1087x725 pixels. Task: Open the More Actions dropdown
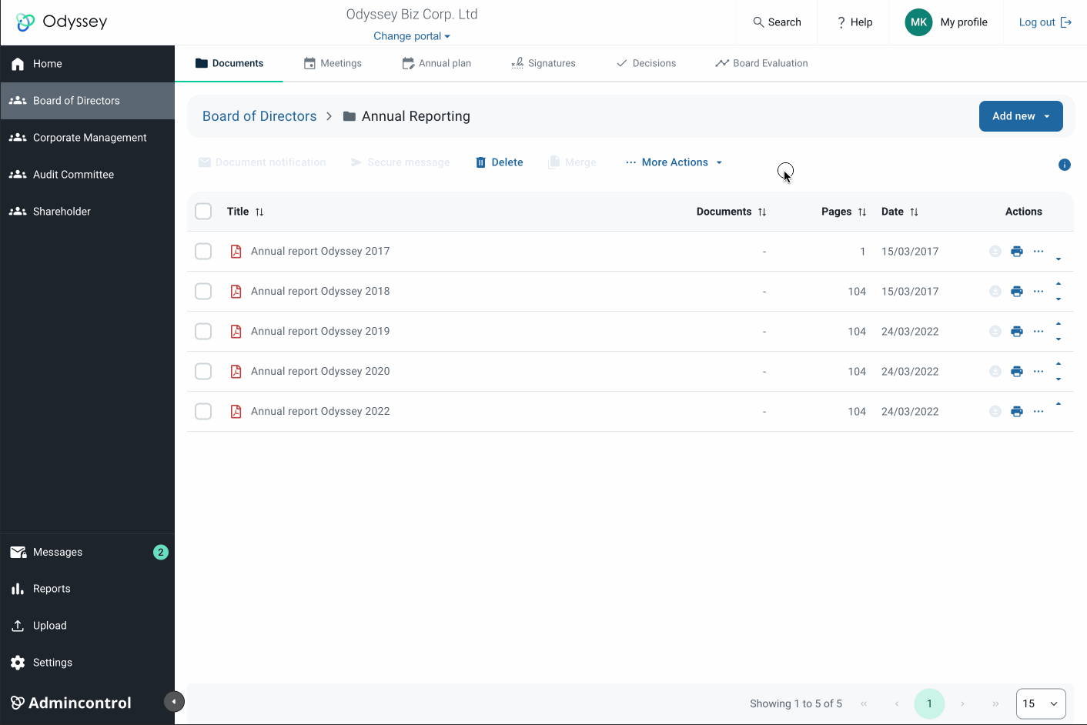point(674,162)
